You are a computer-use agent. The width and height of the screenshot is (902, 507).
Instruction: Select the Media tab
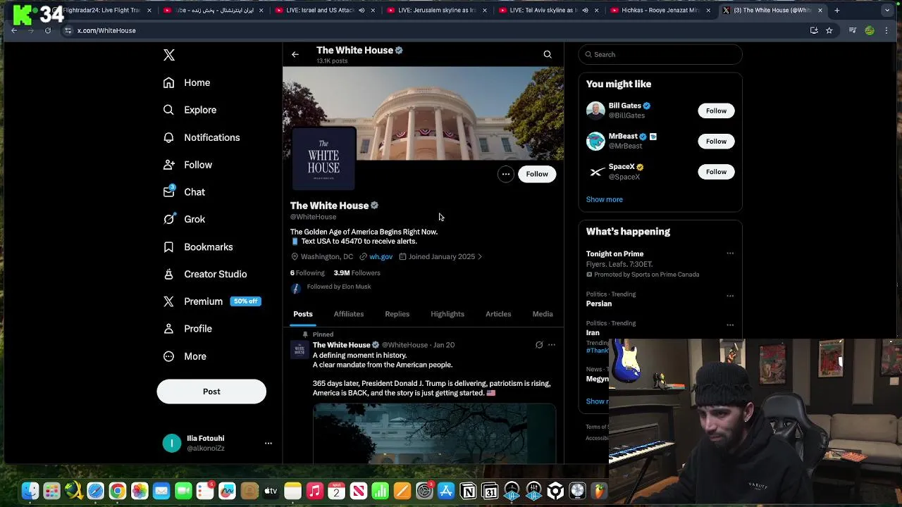click(543, 314)
